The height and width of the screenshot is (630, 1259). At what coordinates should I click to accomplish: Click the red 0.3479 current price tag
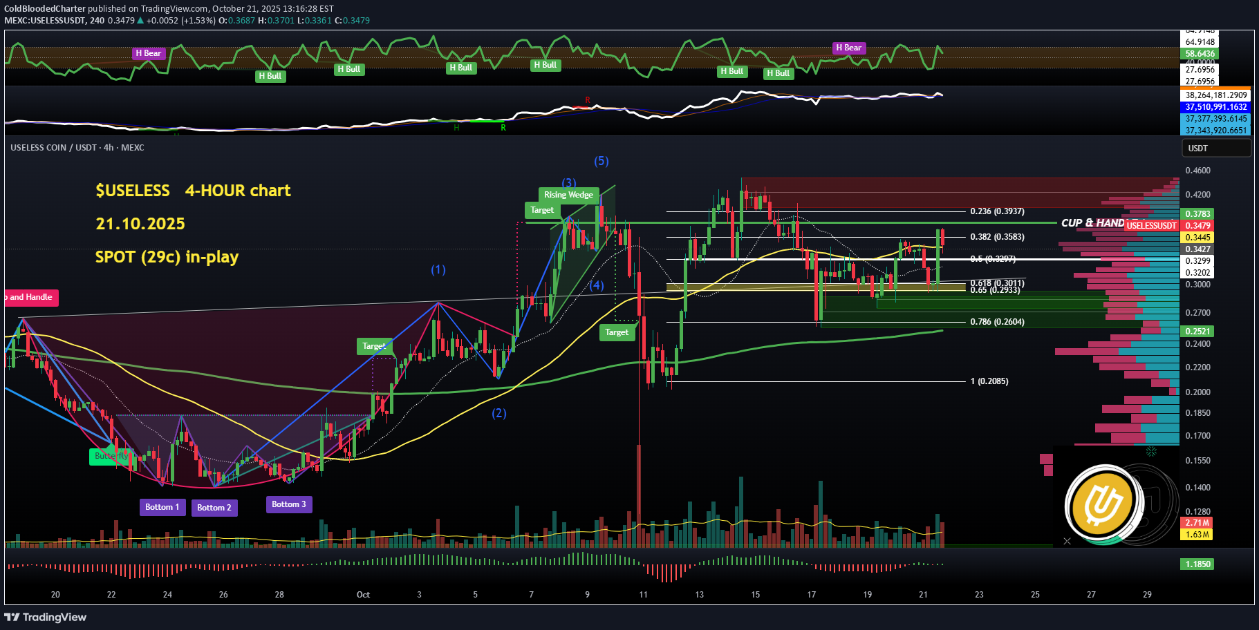[1197, 226]
